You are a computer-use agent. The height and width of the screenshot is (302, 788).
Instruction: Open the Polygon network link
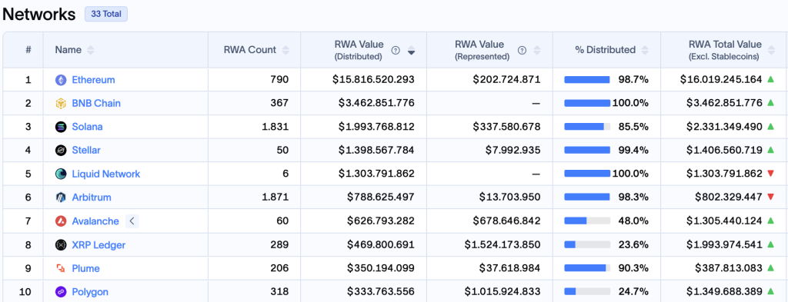click(90, 292)
